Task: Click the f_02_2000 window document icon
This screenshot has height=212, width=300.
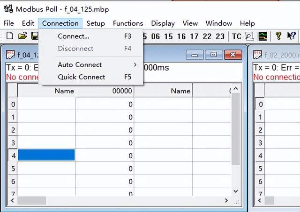Action: pos(257,55)
